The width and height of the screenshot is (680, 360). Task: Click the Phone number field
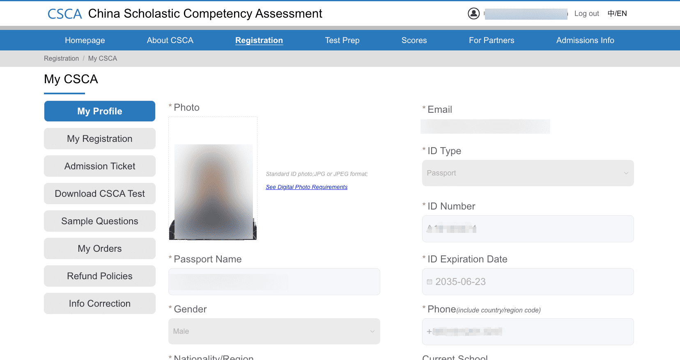coord(528,332)
